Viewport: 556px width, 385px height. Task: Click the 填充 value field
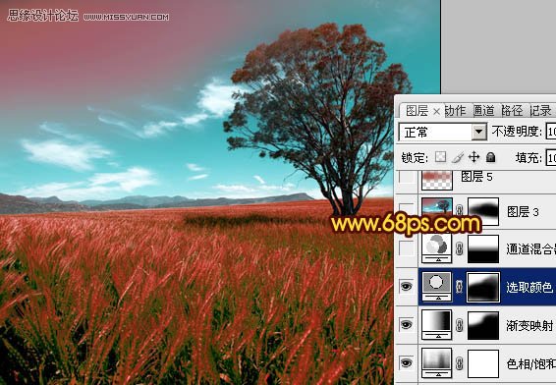551,157
